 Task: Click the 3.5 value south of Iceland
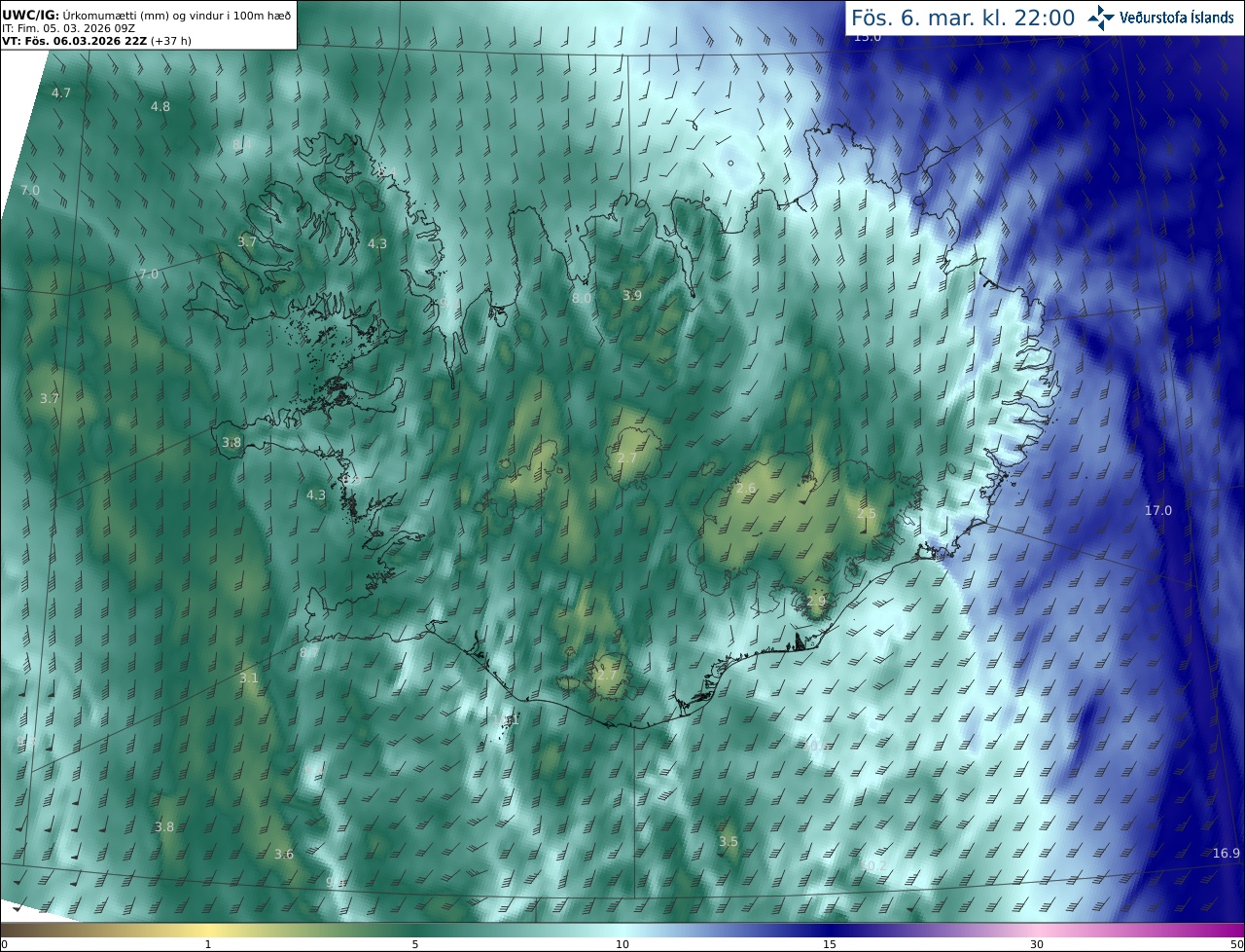(x=729, y=841)
